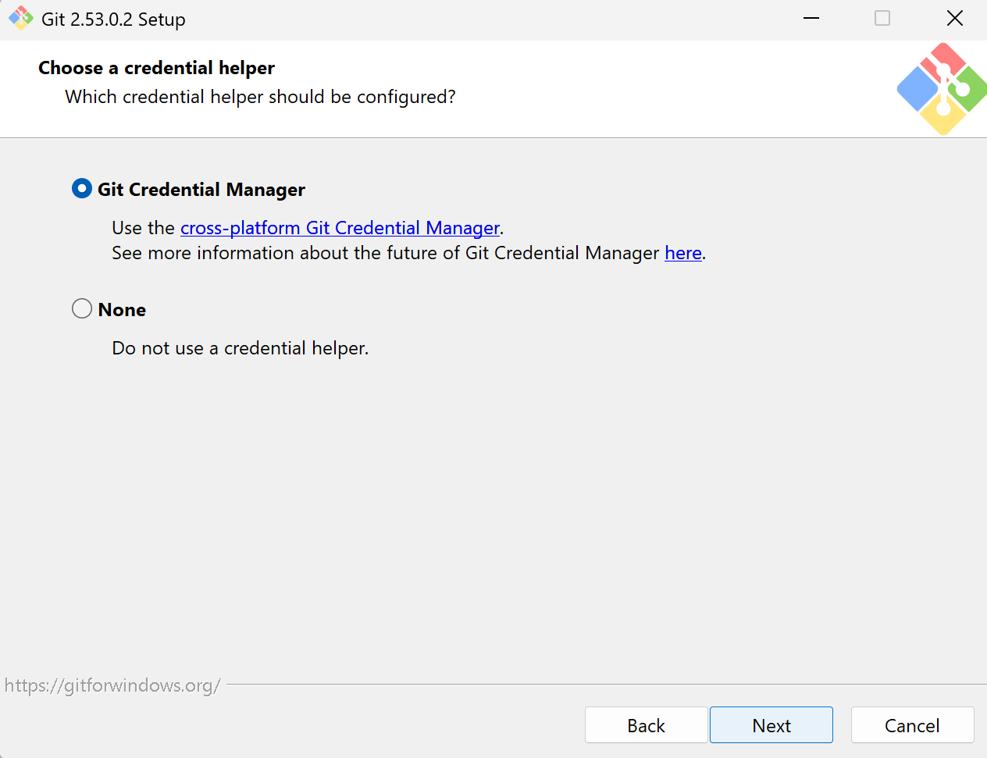987x758 pixels.
Task: Click the "Git 2.53.0.2 Setup" title text
Action: click(113, 20)
